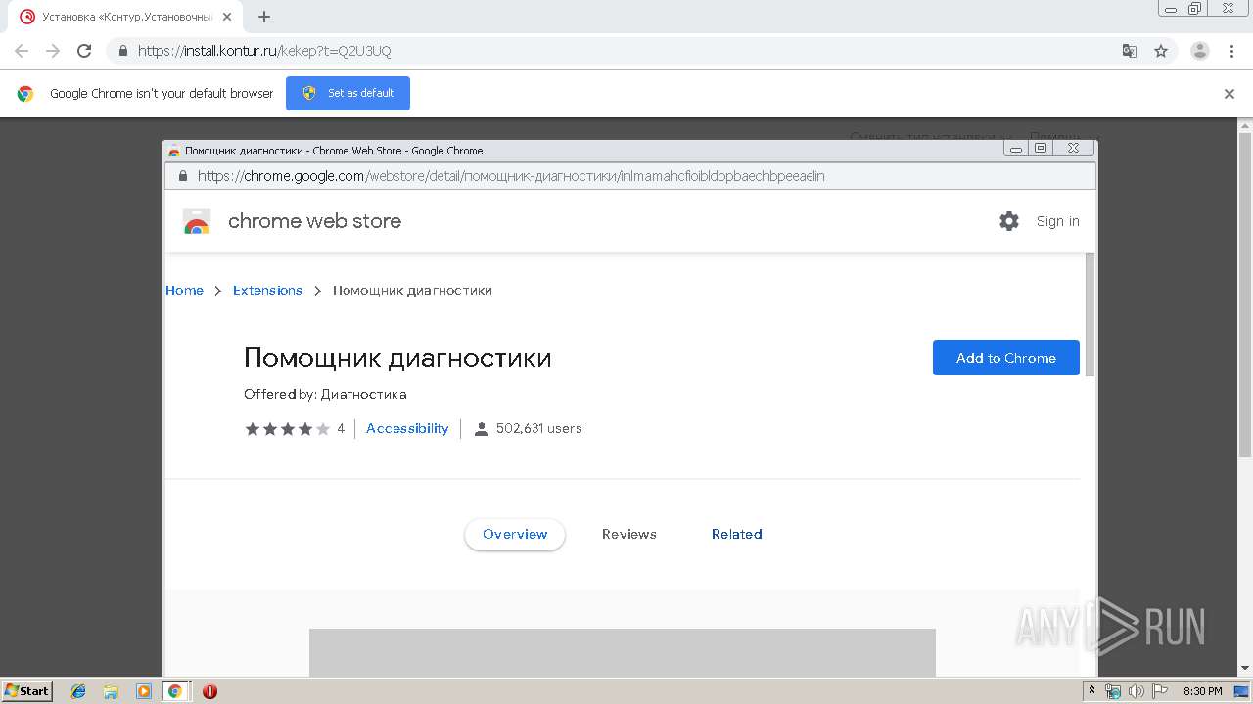Click the forward navigation arrow

pos(53,51)
